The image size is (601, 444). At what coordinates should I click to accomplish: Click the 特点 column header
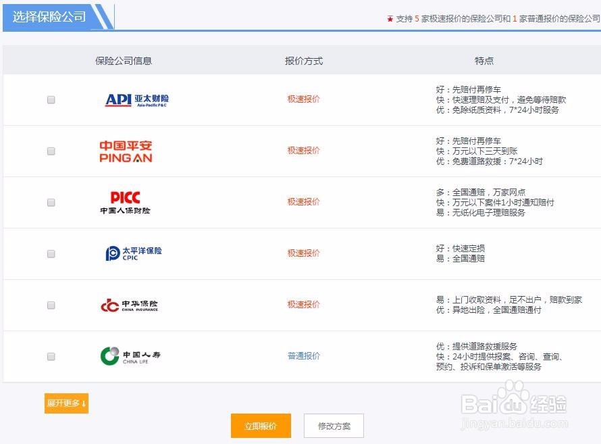[484, 61]
